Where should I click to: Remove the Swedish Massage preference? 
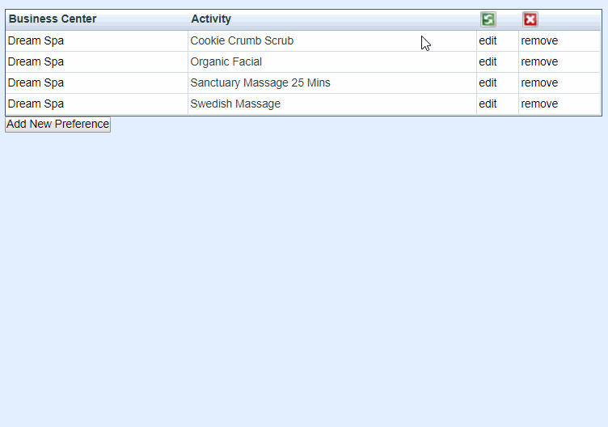click(x=539, y=104)
